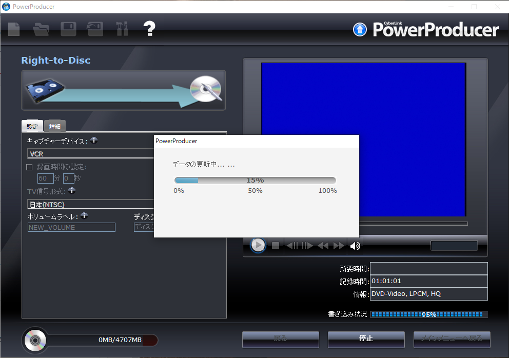Click the PowerProducer dialog title
Viewport: 509px width, 358px height.
click(x=177, y=141)
